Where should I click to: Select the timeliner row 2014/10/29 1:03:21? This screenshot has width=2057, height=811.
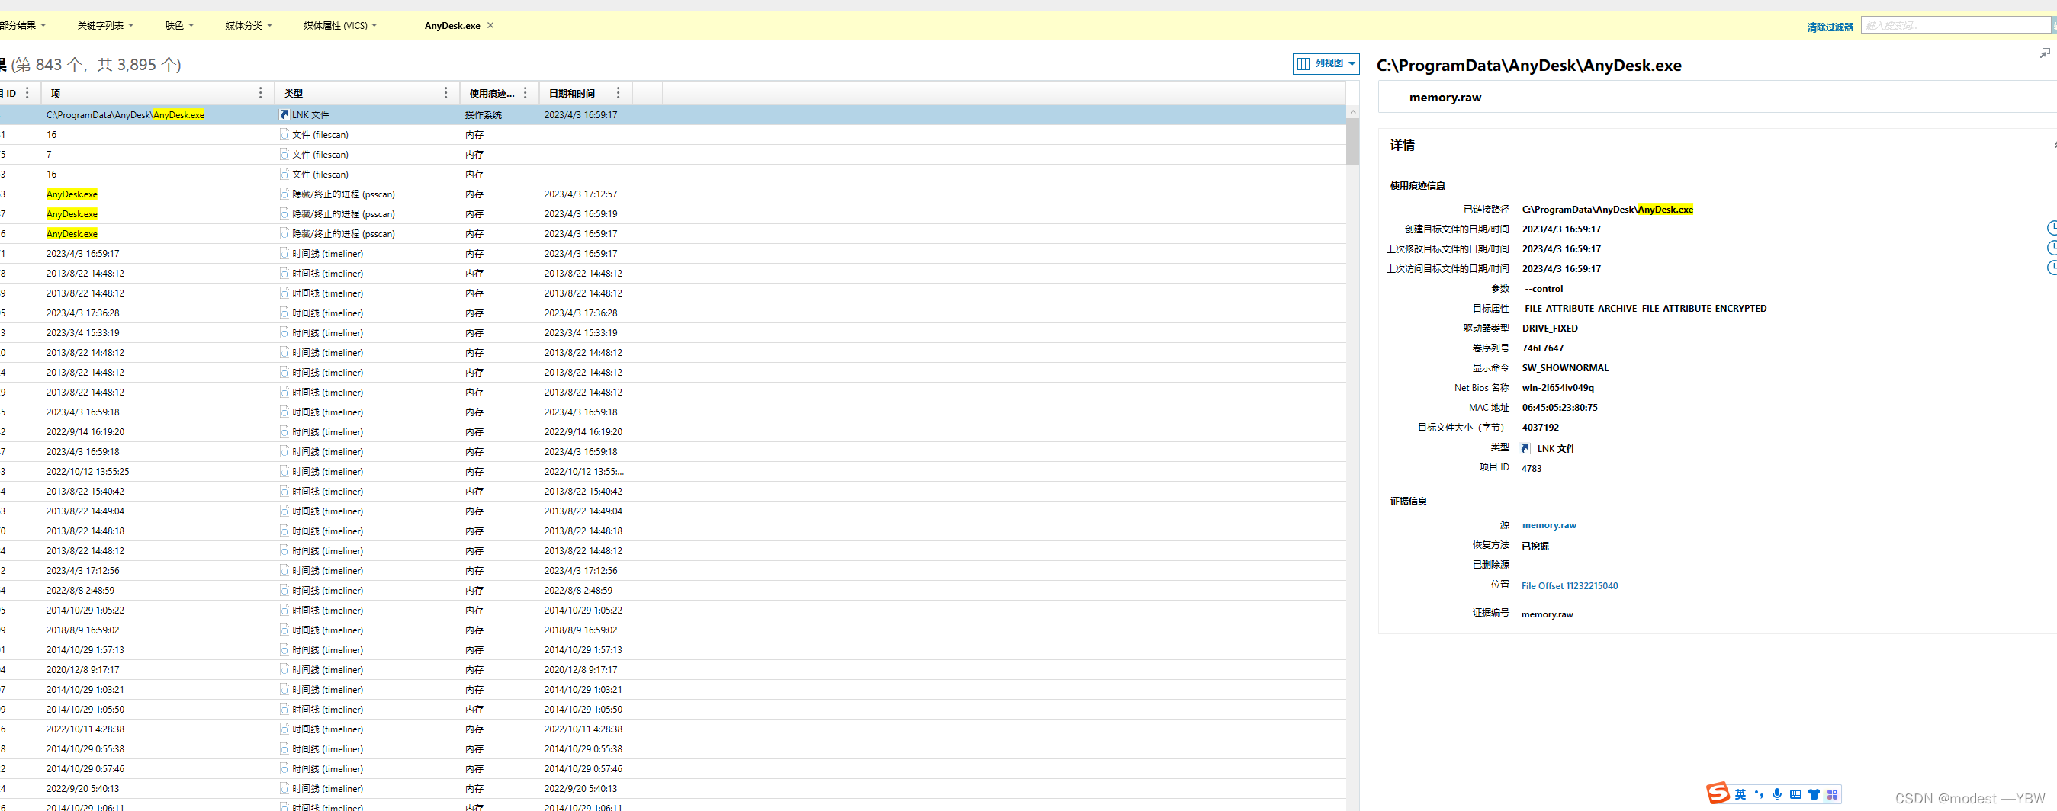click(673, 690)
